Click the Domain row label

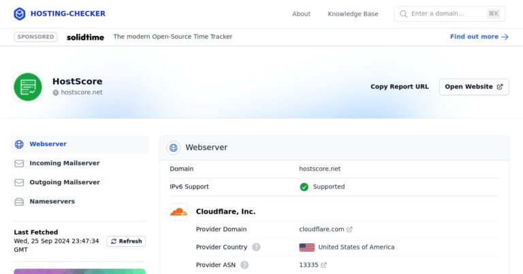(x=181, y=169)
